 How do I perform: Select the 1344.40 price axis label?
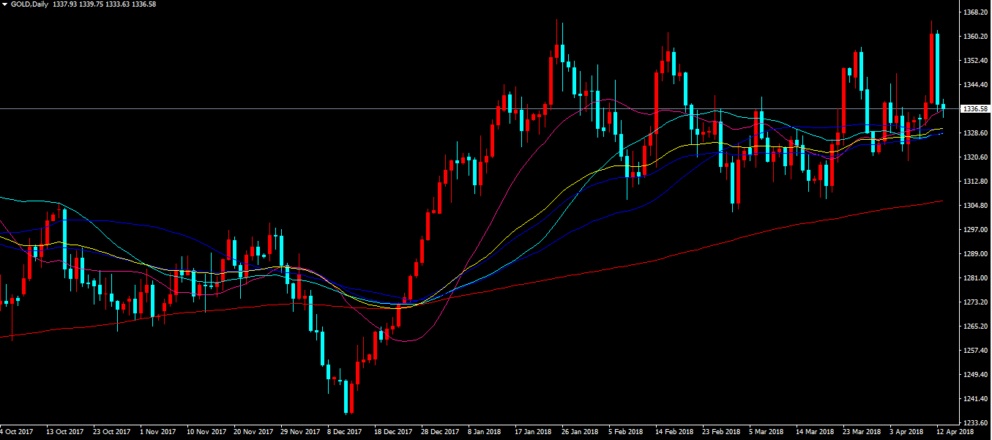tap(977, 85)
